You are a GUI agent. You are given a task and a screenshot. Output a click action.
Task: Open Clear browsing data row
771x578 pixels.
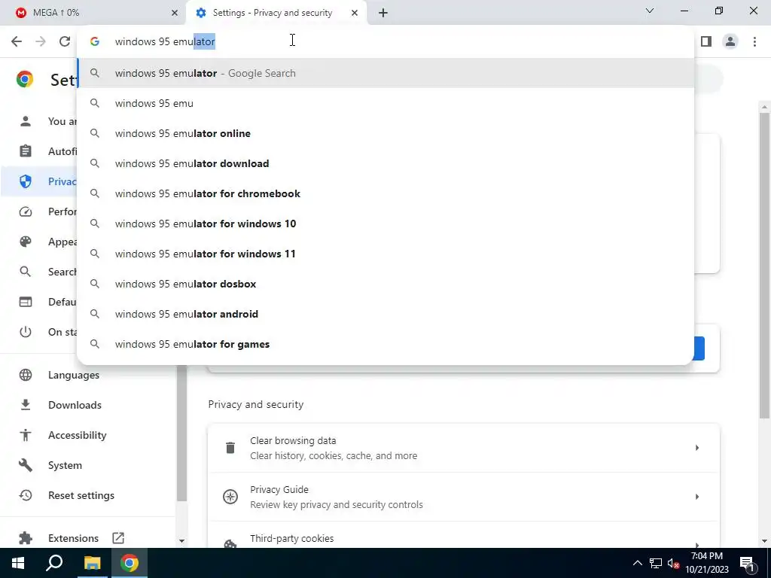coord(463,448)
